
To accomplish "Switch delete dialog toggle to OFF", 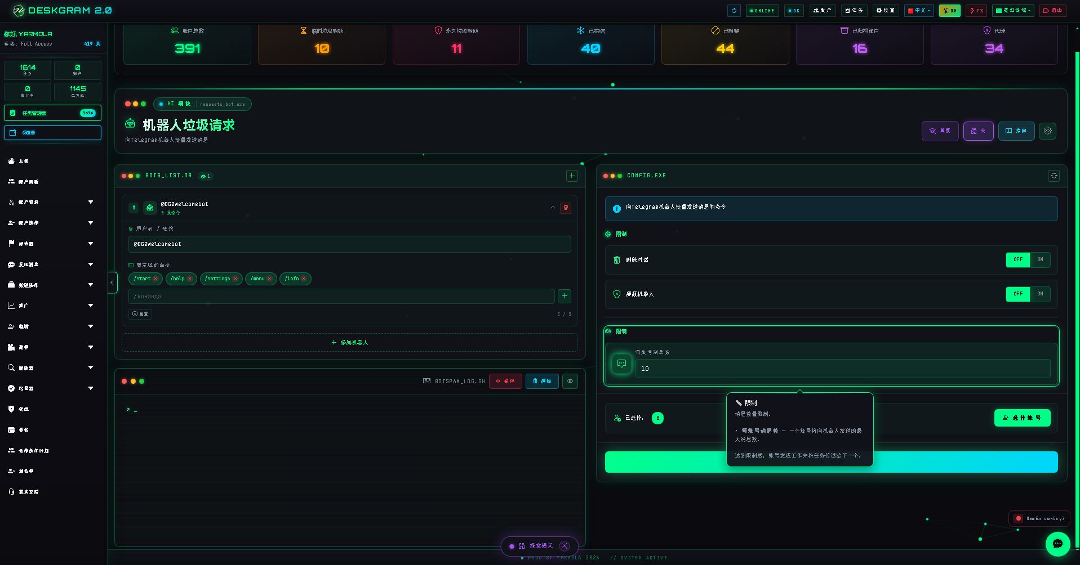I will tap(1018, 259).
